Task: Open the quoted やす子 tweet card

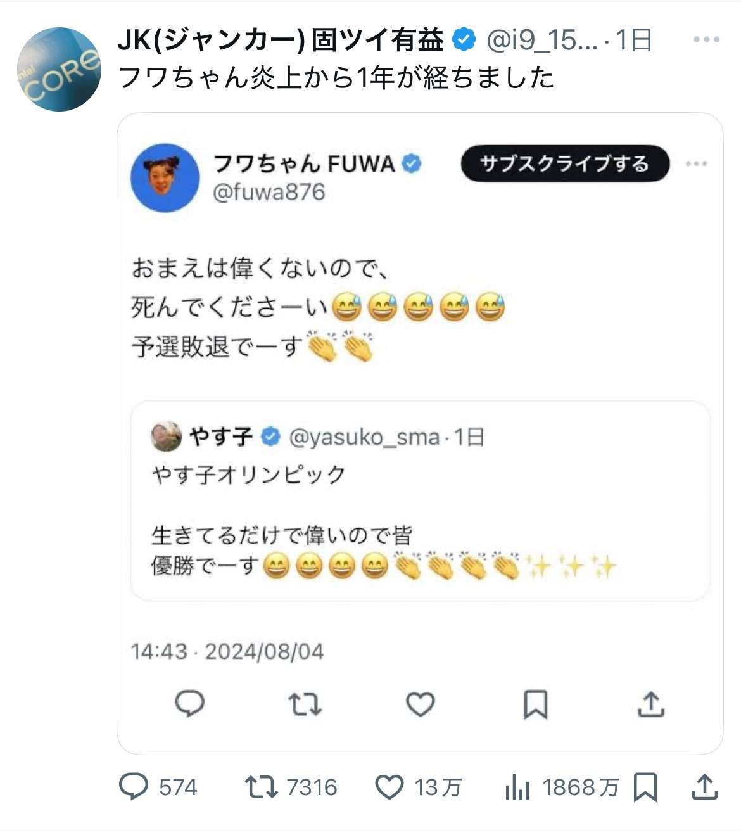Action: (x=420, y=500)
